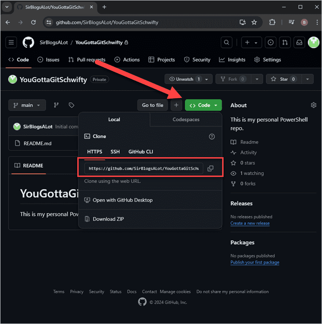
Task: Open the Activity link
Action: (248, 153)
